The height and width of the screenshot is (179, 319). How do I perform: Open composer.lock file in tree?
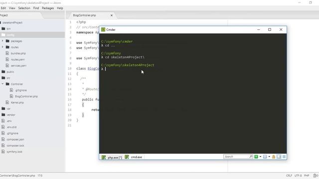[15, 146]
